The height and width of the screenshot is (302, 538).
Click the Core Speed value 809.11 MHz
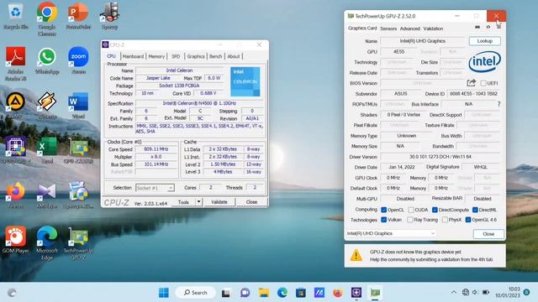coord(156,149)
